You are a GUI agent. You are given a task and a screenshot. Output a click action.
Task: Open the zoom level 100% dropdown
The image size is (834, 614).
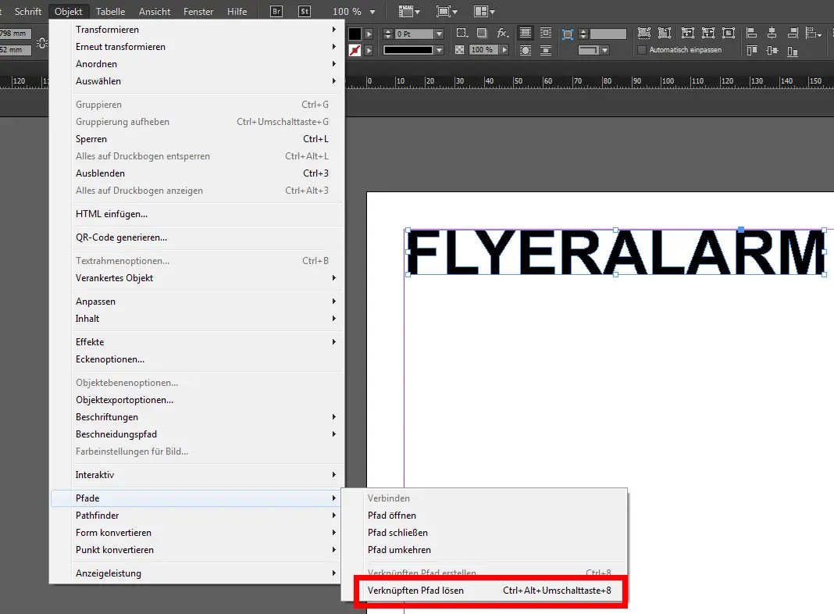pos(355,11)
